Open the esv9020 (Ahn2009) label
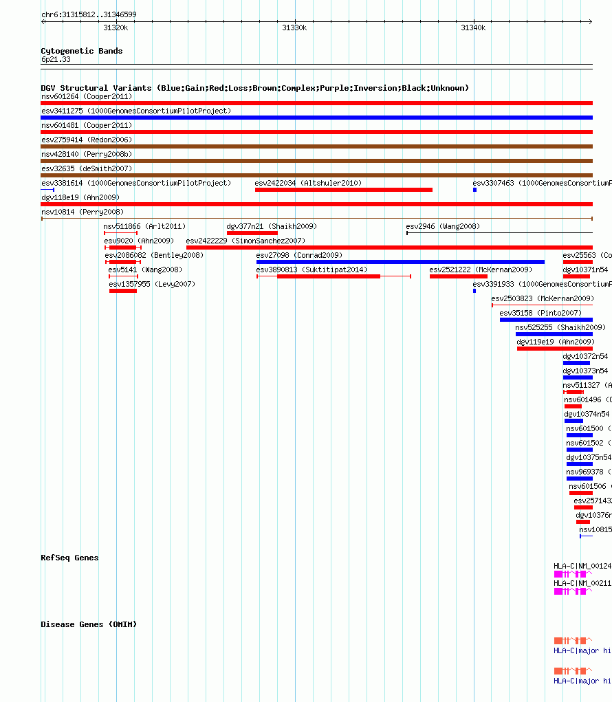612x702 pixels. click(139, 241)
